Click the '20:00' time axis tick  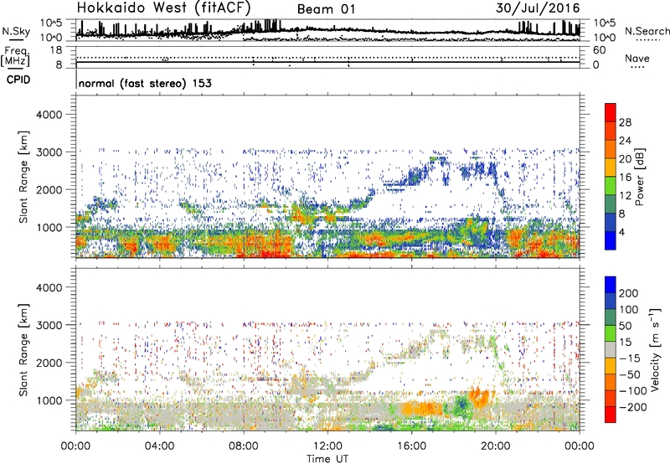(495, 446)
